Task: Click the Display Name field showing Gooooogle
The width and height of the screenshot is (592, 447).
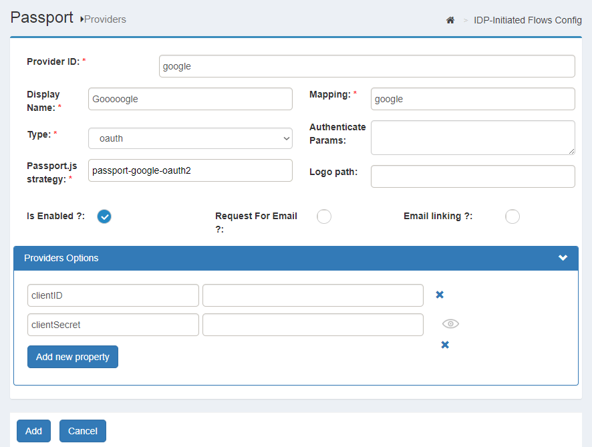Action: (190, 99)
